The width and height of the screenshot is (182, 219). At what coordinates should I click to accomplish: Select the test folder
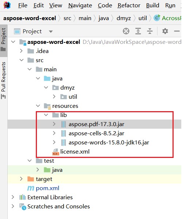point(49,161)
